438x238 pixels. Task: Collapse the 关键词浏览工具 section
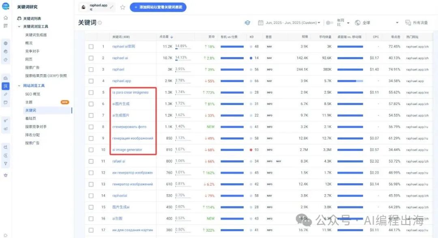19,27
